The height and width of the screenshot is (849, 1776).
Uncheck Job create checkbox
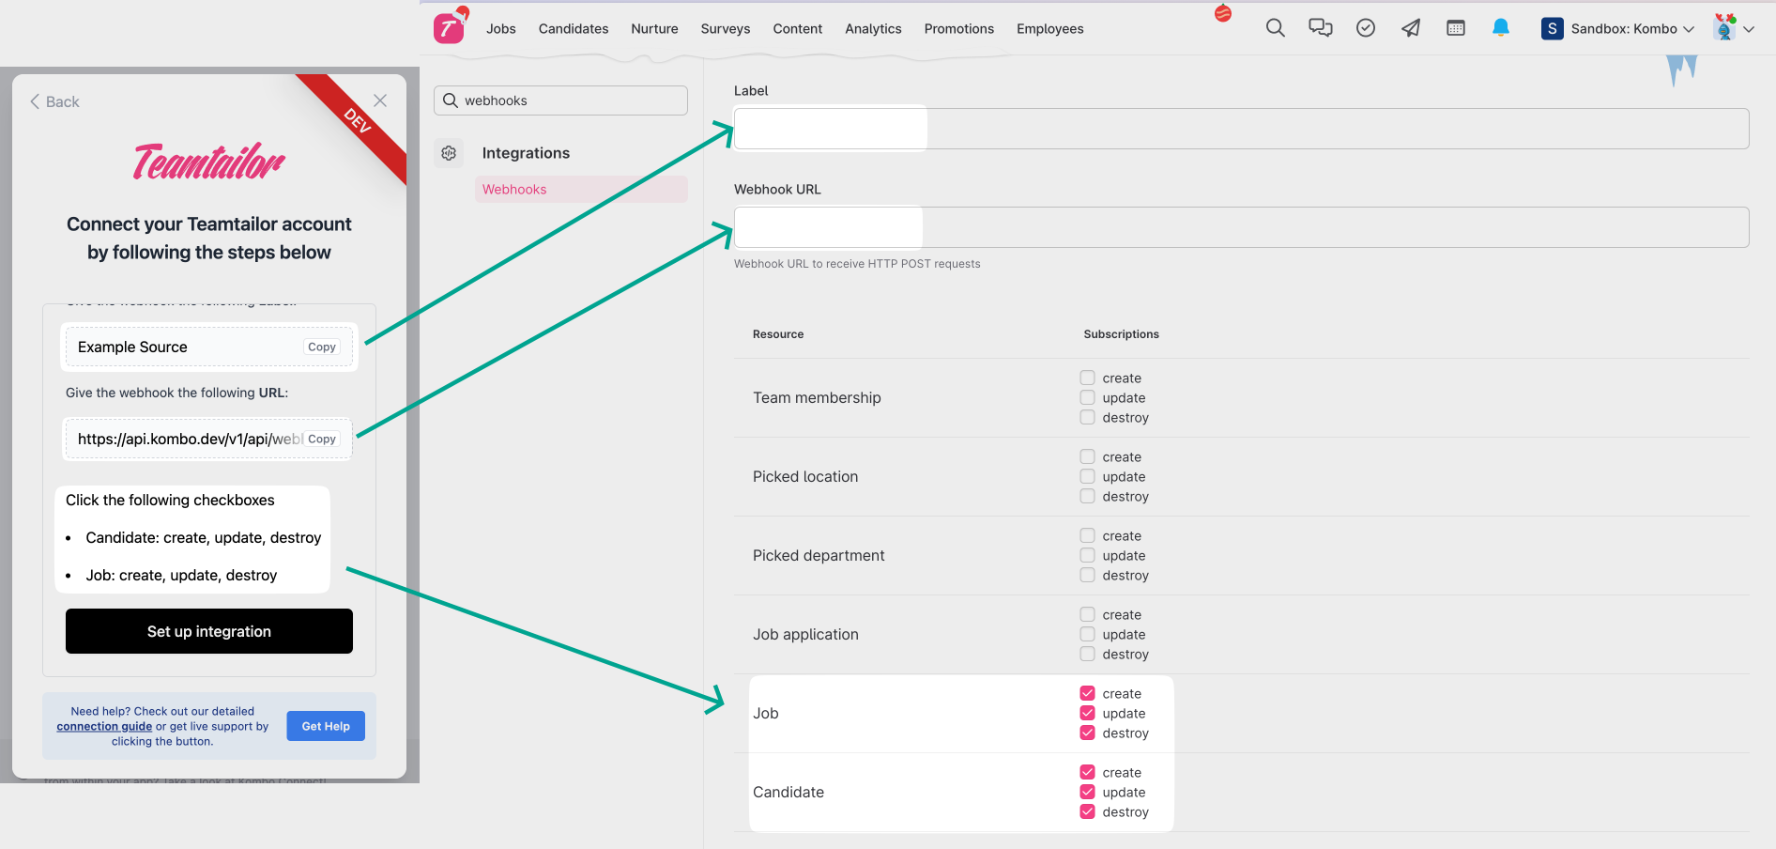(1087, 693)
